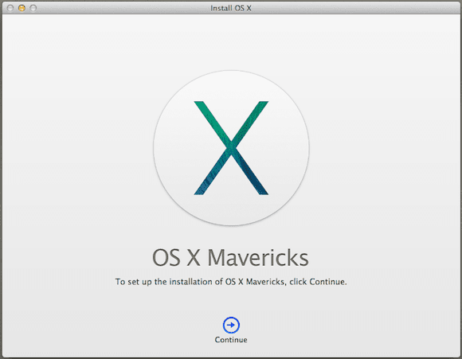Zoom the window using the third title button

33,8
